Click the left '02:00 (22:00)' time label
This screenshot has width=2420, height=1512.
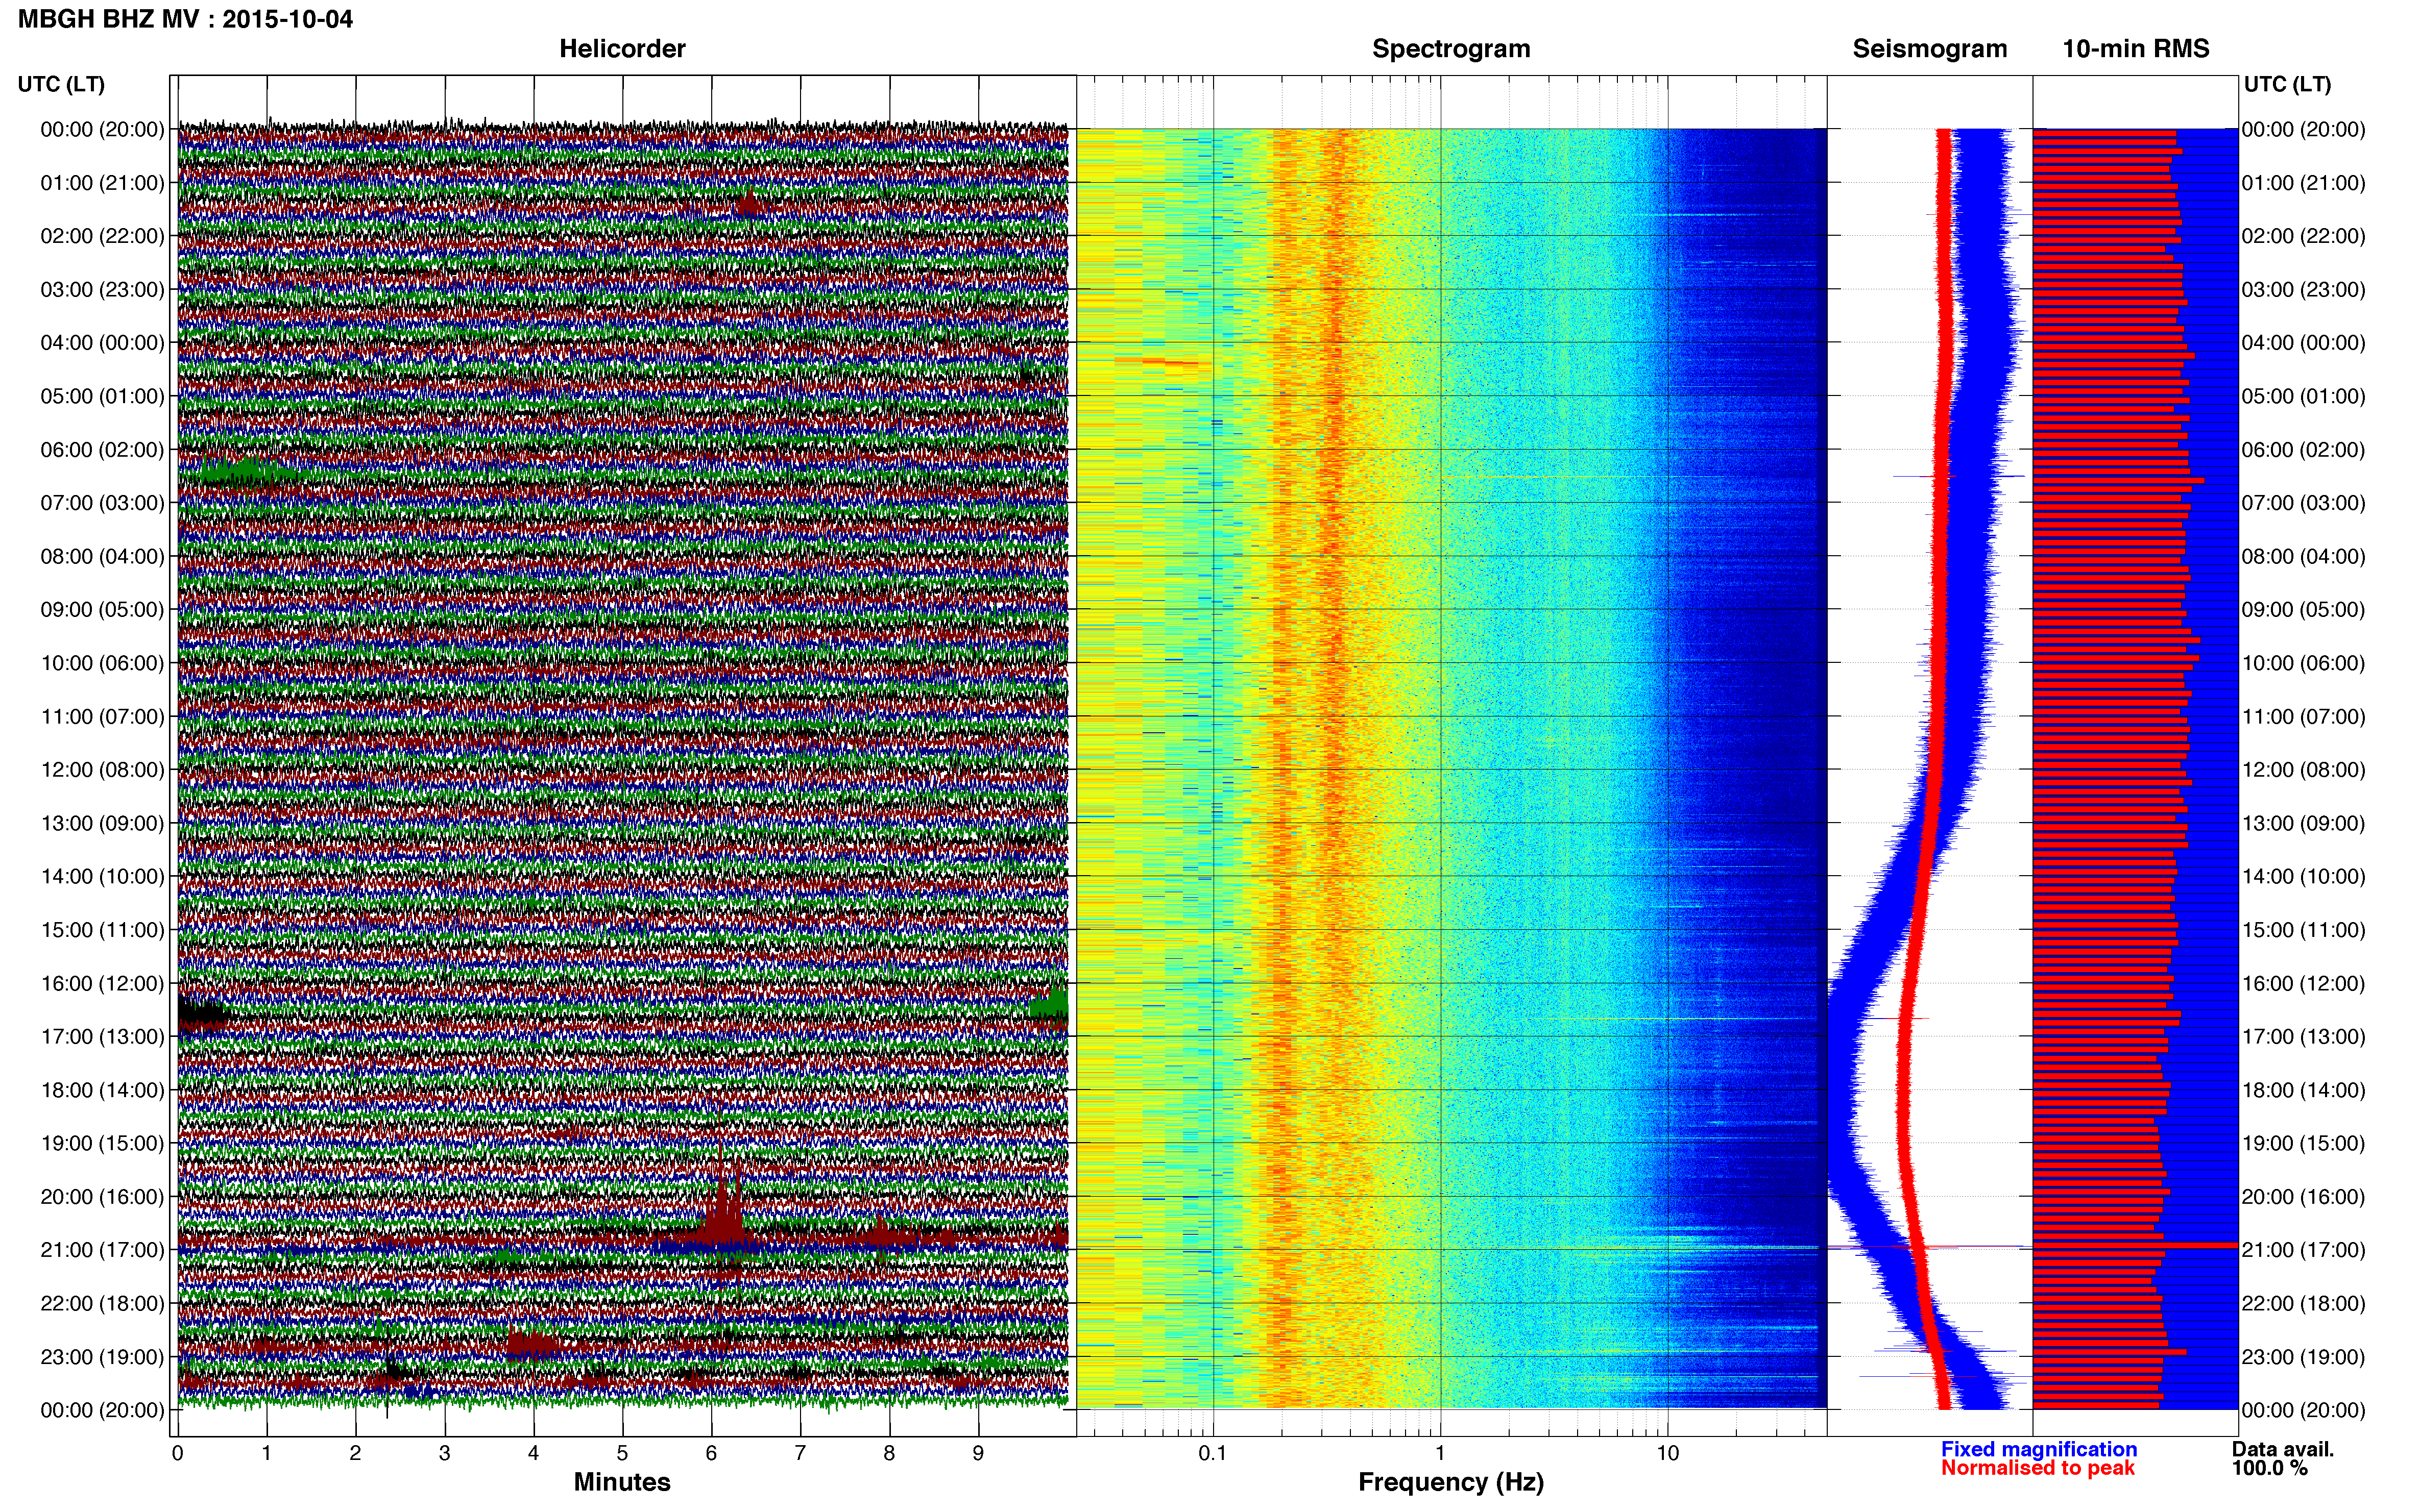pos(102,236)
